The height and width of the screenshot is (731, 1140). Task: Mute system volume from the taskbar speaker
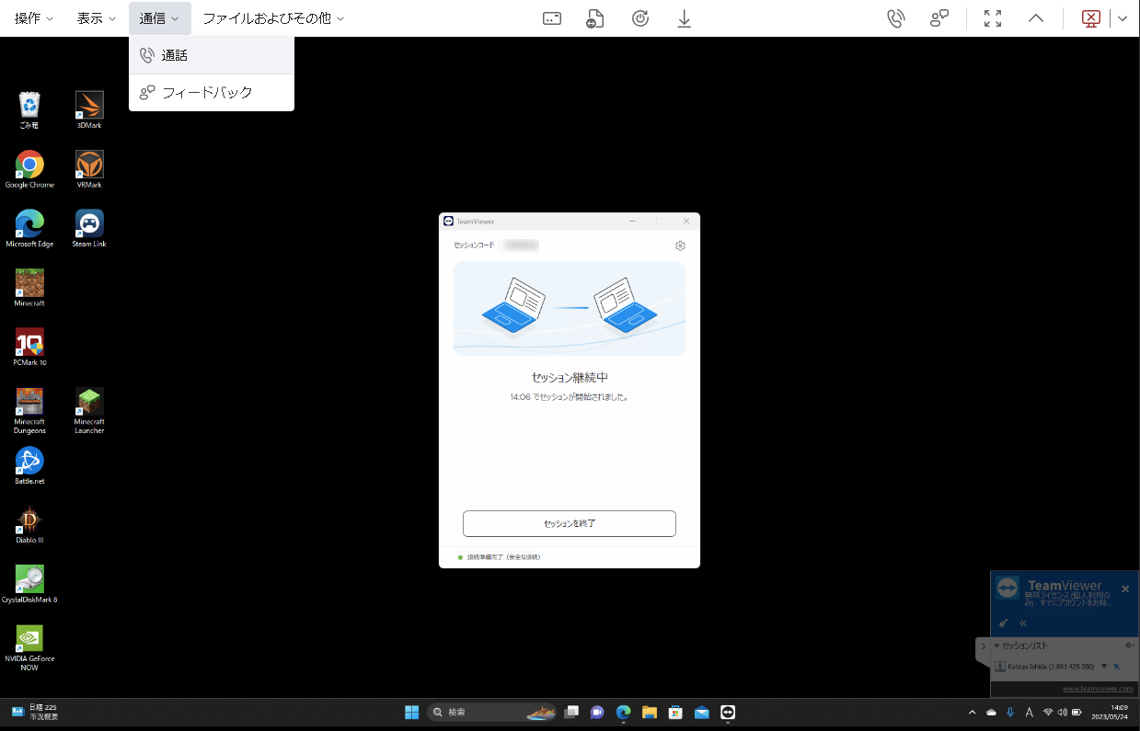[x=1063, y=712]
